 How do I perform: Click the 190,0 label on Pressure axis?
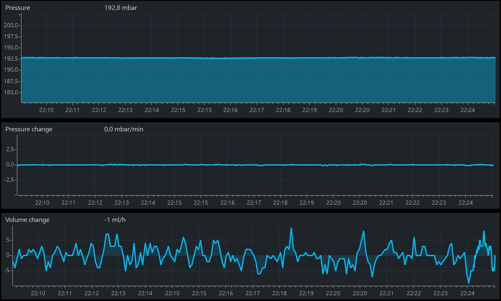pos(11,70)
